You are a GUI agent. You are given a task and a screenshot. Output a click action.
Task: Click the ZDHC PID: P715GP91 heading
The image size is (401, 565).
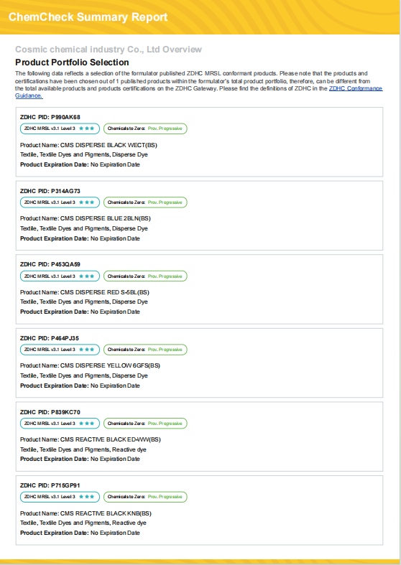point(50,486)
